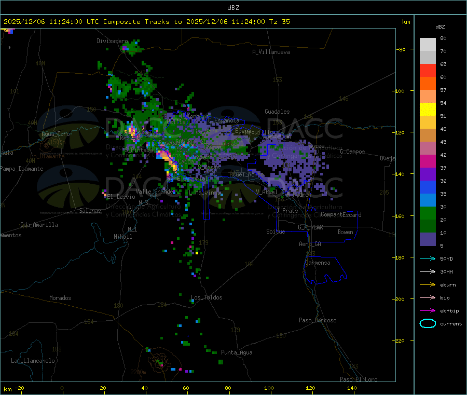Click the Soitue map label
The image size is (467, 395).
pos(276,231)
